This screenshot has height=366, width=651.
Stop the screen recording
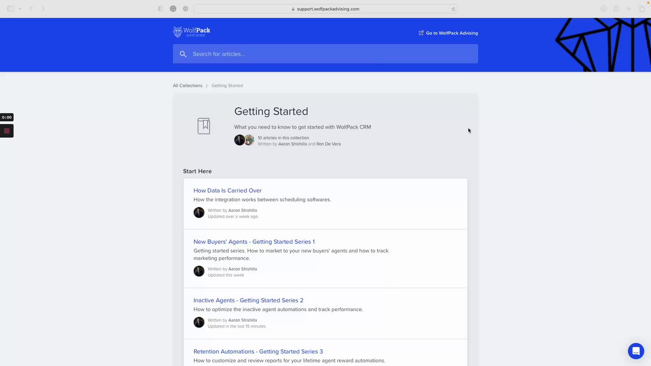pos(7,131)
